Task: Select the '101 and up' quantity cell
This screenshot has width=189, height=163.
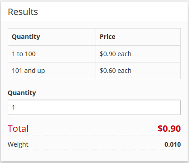Action: point(52,71)
